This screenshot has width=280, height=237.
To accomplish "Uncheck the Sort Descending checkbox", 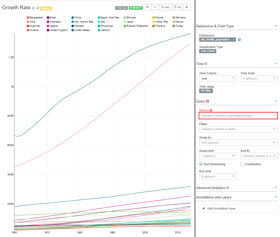I will tap(201, 164).
